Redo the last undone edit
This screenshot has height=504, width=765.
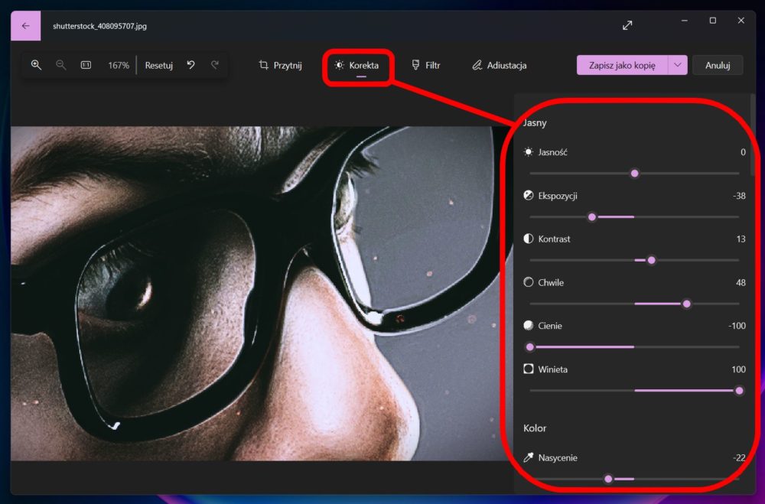[215, 65]
